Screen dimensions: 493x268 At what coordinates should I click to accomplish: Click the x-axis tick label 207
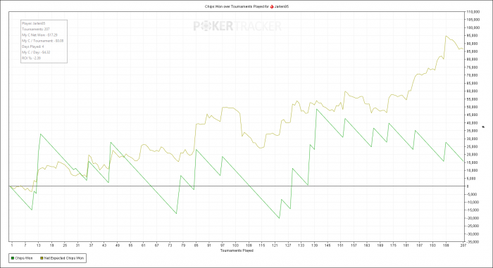click(x=463, y=245)
